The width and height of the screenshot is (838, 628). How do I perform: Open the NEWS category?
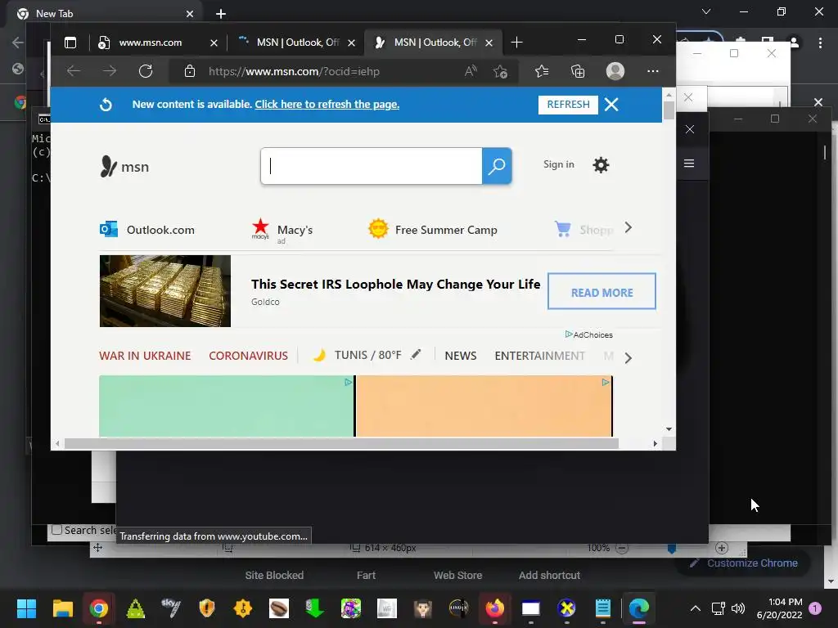461,356
